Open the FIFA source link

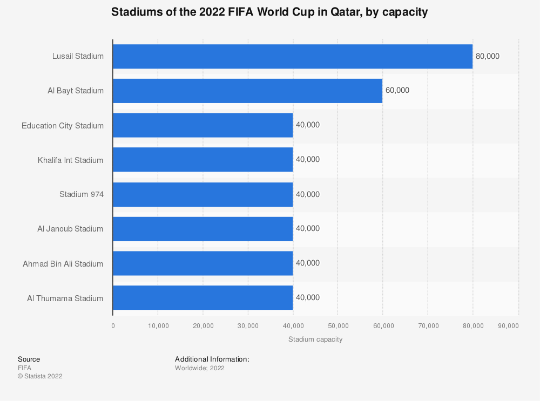[x=24, y=368]
